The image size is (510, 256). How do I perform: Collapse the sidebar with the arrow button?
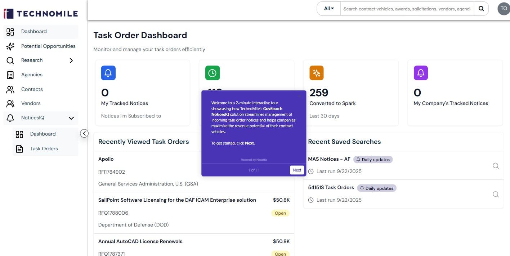tap(84, 133)
